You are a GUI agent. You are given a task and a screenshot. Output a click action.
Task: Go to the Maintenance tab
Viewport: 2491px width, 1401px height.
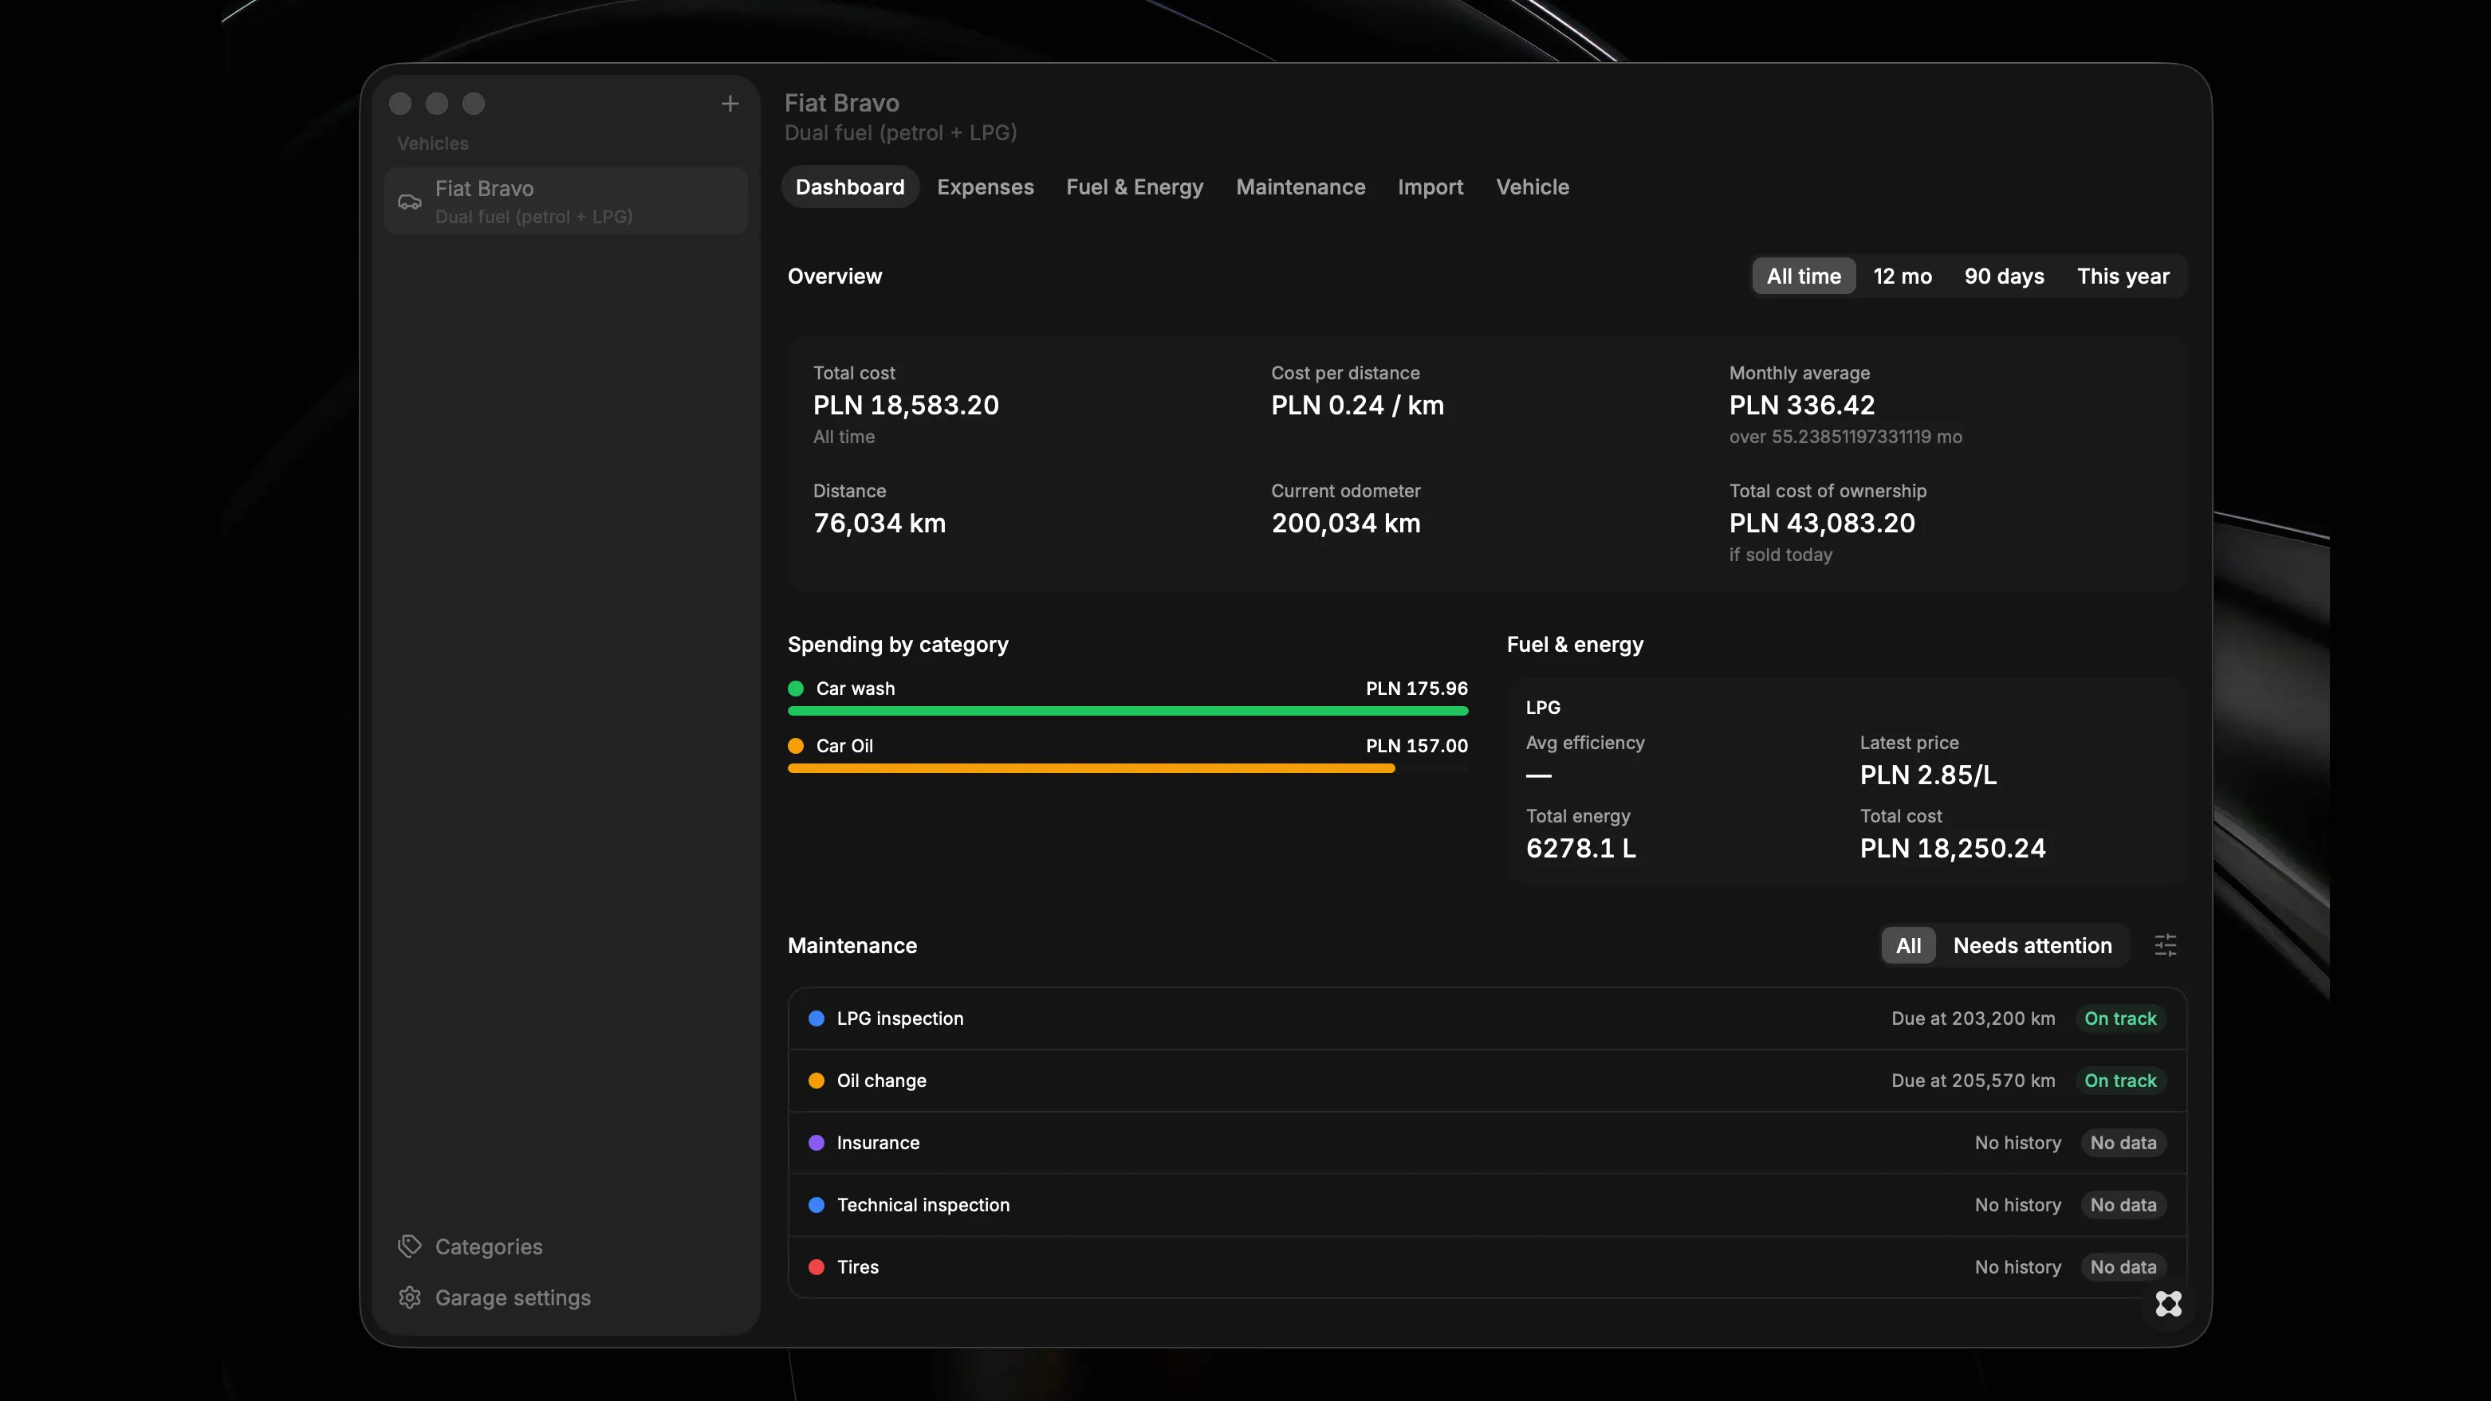tap(1301, 187)
